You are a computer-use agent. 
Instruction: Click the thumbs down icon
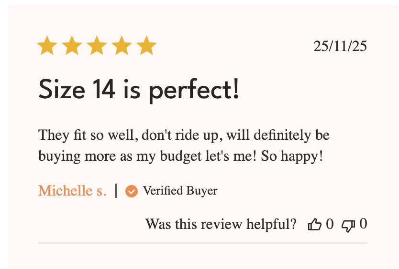[x=348, y=225]
